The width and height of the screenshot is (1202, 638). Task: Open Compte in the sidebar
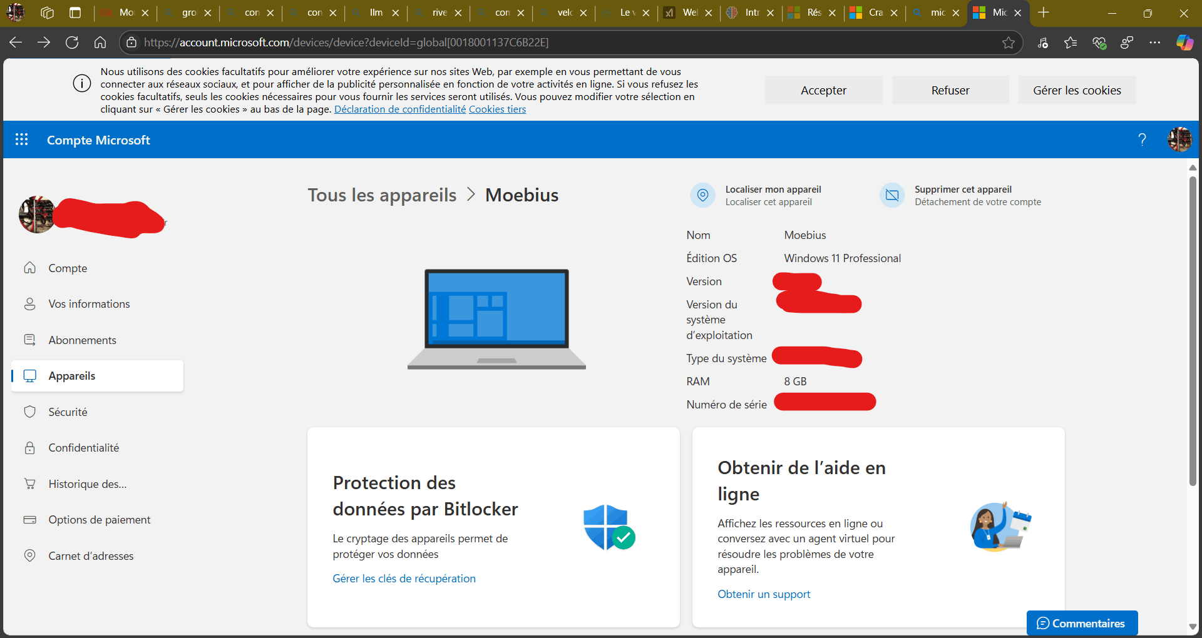click(x=97, y=268)
